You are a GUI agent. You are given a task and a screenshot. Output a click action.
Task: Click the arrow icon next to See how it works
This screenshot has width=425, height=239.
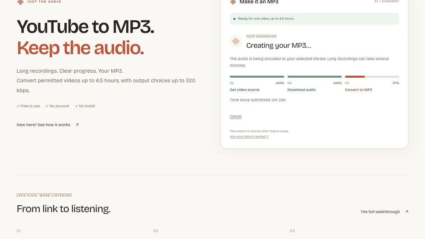coord(77,125)
